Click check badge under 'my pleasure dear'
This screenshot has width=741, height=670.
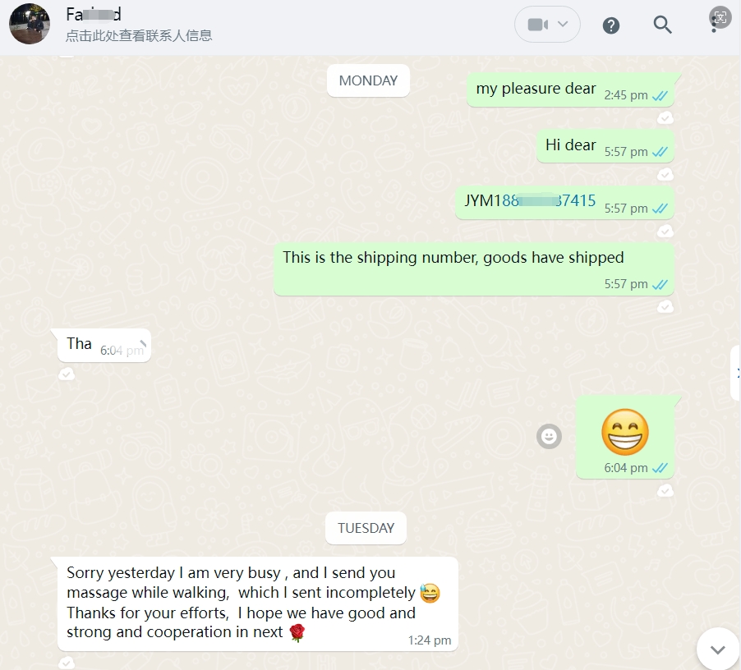665,117
